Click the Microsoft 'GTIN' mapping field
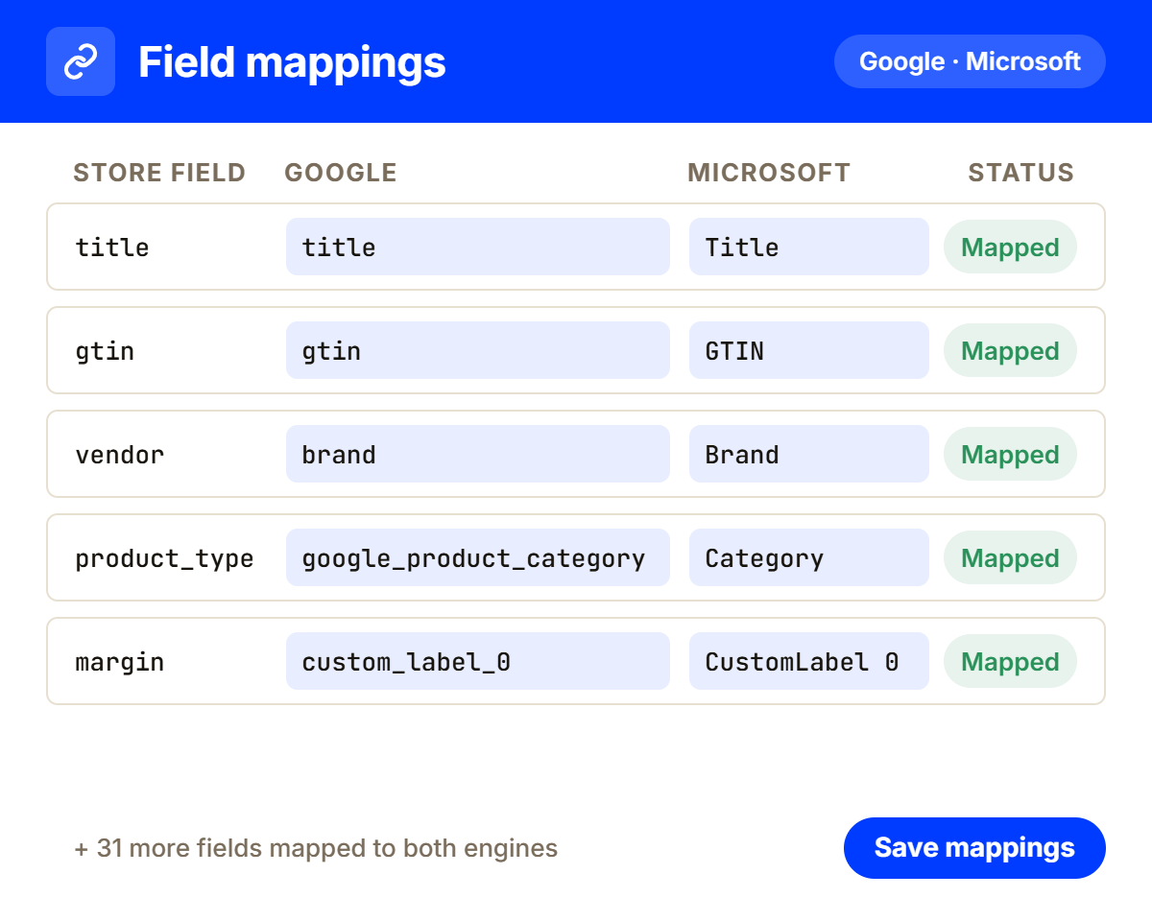 pos(809,350)
